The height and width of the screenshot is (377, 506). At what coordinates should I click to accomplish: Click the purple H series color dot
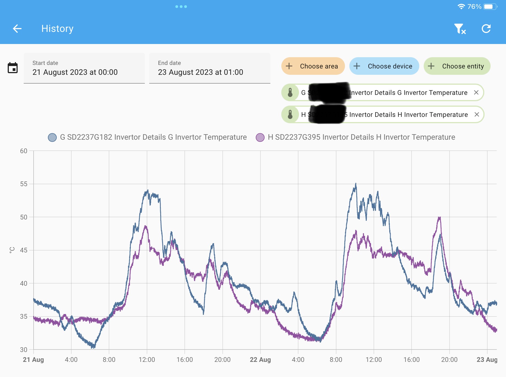coord(260,137)
